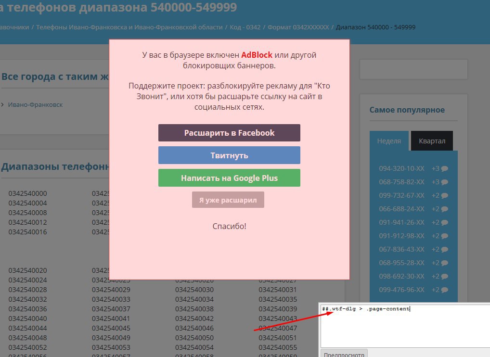Image resolution: width=490 pixels, height=357 pixels.
Task: Click comment bubble icon beside 099-732-67-XX
Action: point(444,195)
